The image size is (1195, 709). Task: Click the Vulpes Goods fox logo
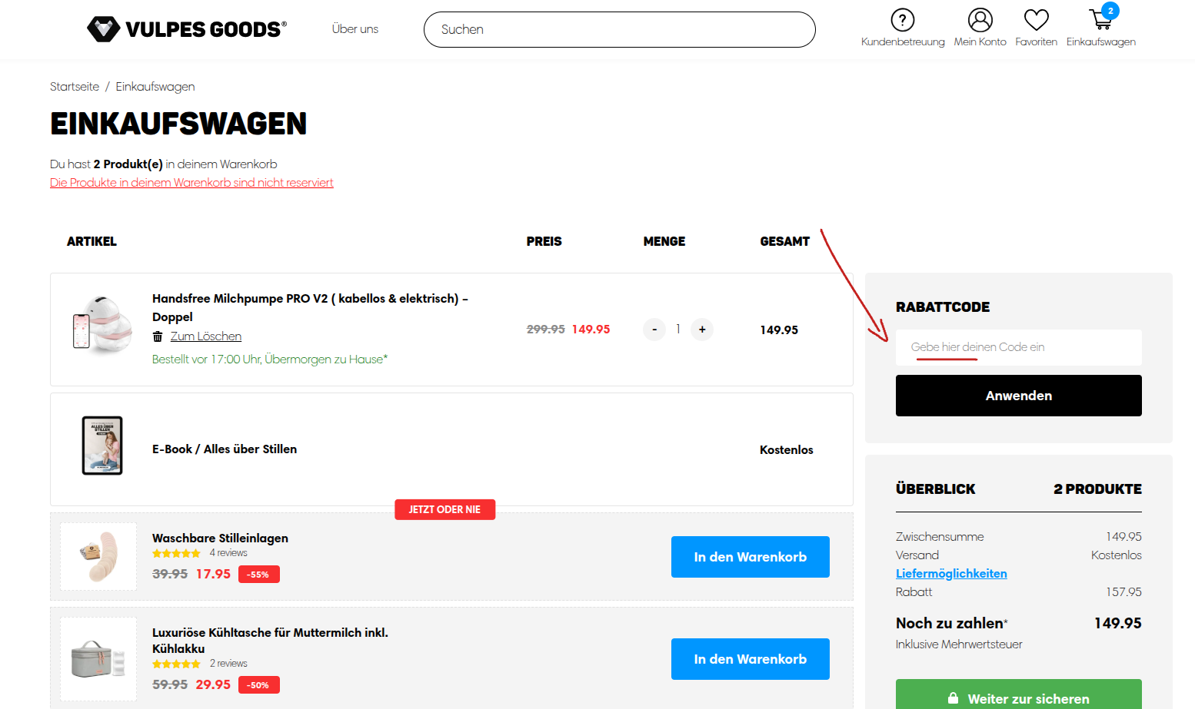[104, 29]
